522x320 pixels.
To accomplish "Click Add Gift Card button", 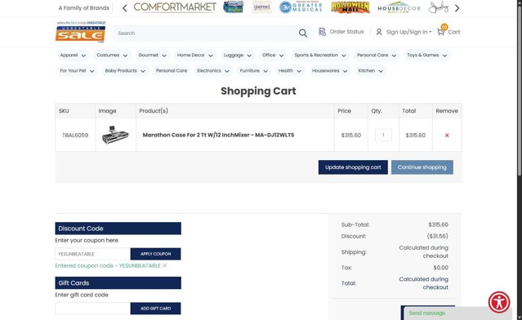I will 155,309.
